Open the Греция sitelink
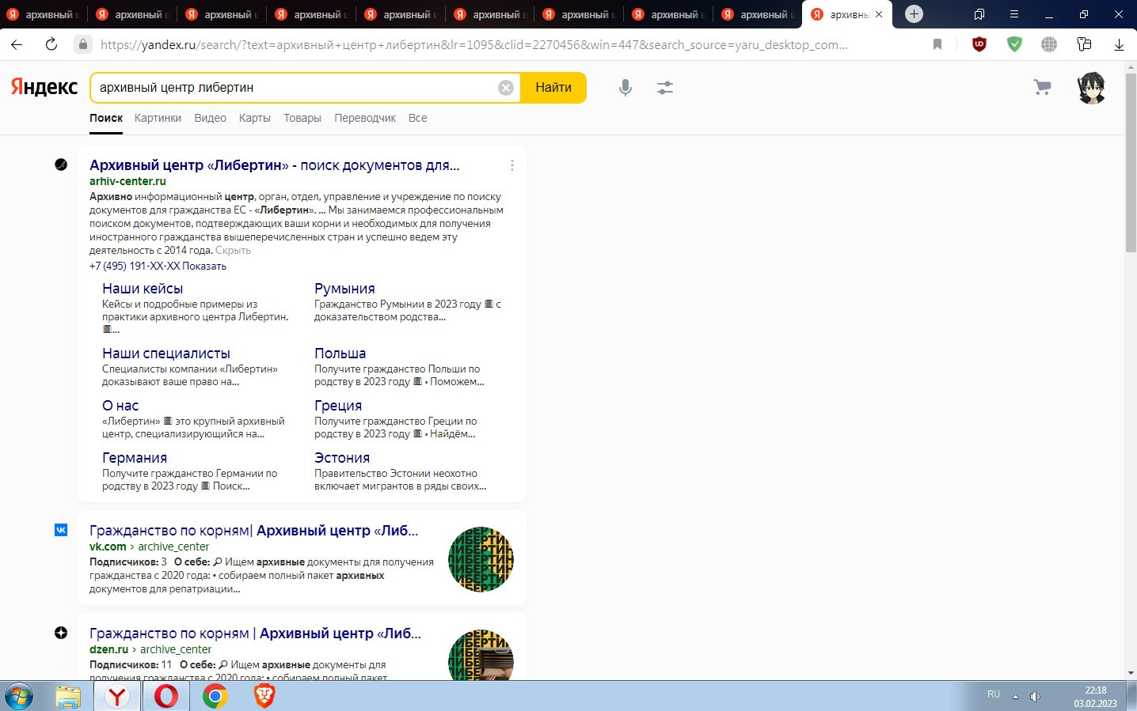 click(x=338, y=406)
